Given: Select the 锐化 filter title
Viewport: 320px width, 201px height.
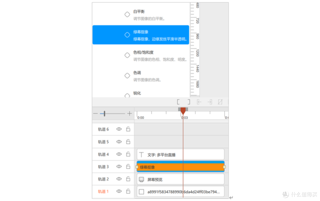Looking at the screenshot, I should [137, 93].
